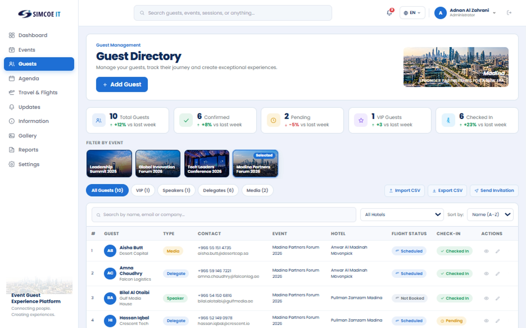Click the search by name, email field
Viewport: 526px width, 328px height.
[x=224, y=215]
